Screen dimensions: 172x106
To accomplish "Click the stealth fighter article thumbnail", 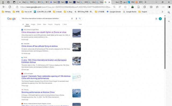I will tap(77, 33).
